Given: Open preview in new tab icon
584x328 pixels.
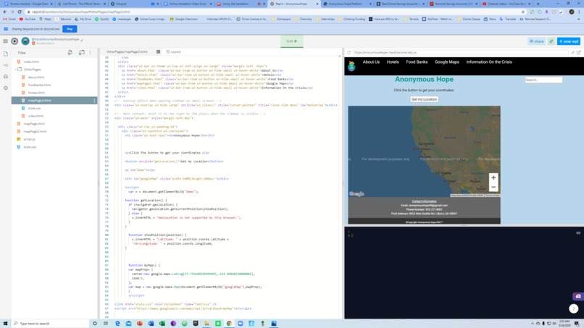Looking at the screenshot, I should click(x=579, y=53).
